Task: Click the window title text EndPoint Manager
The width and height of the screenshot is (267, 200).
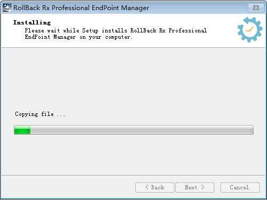Action: [x=120, y=8]
